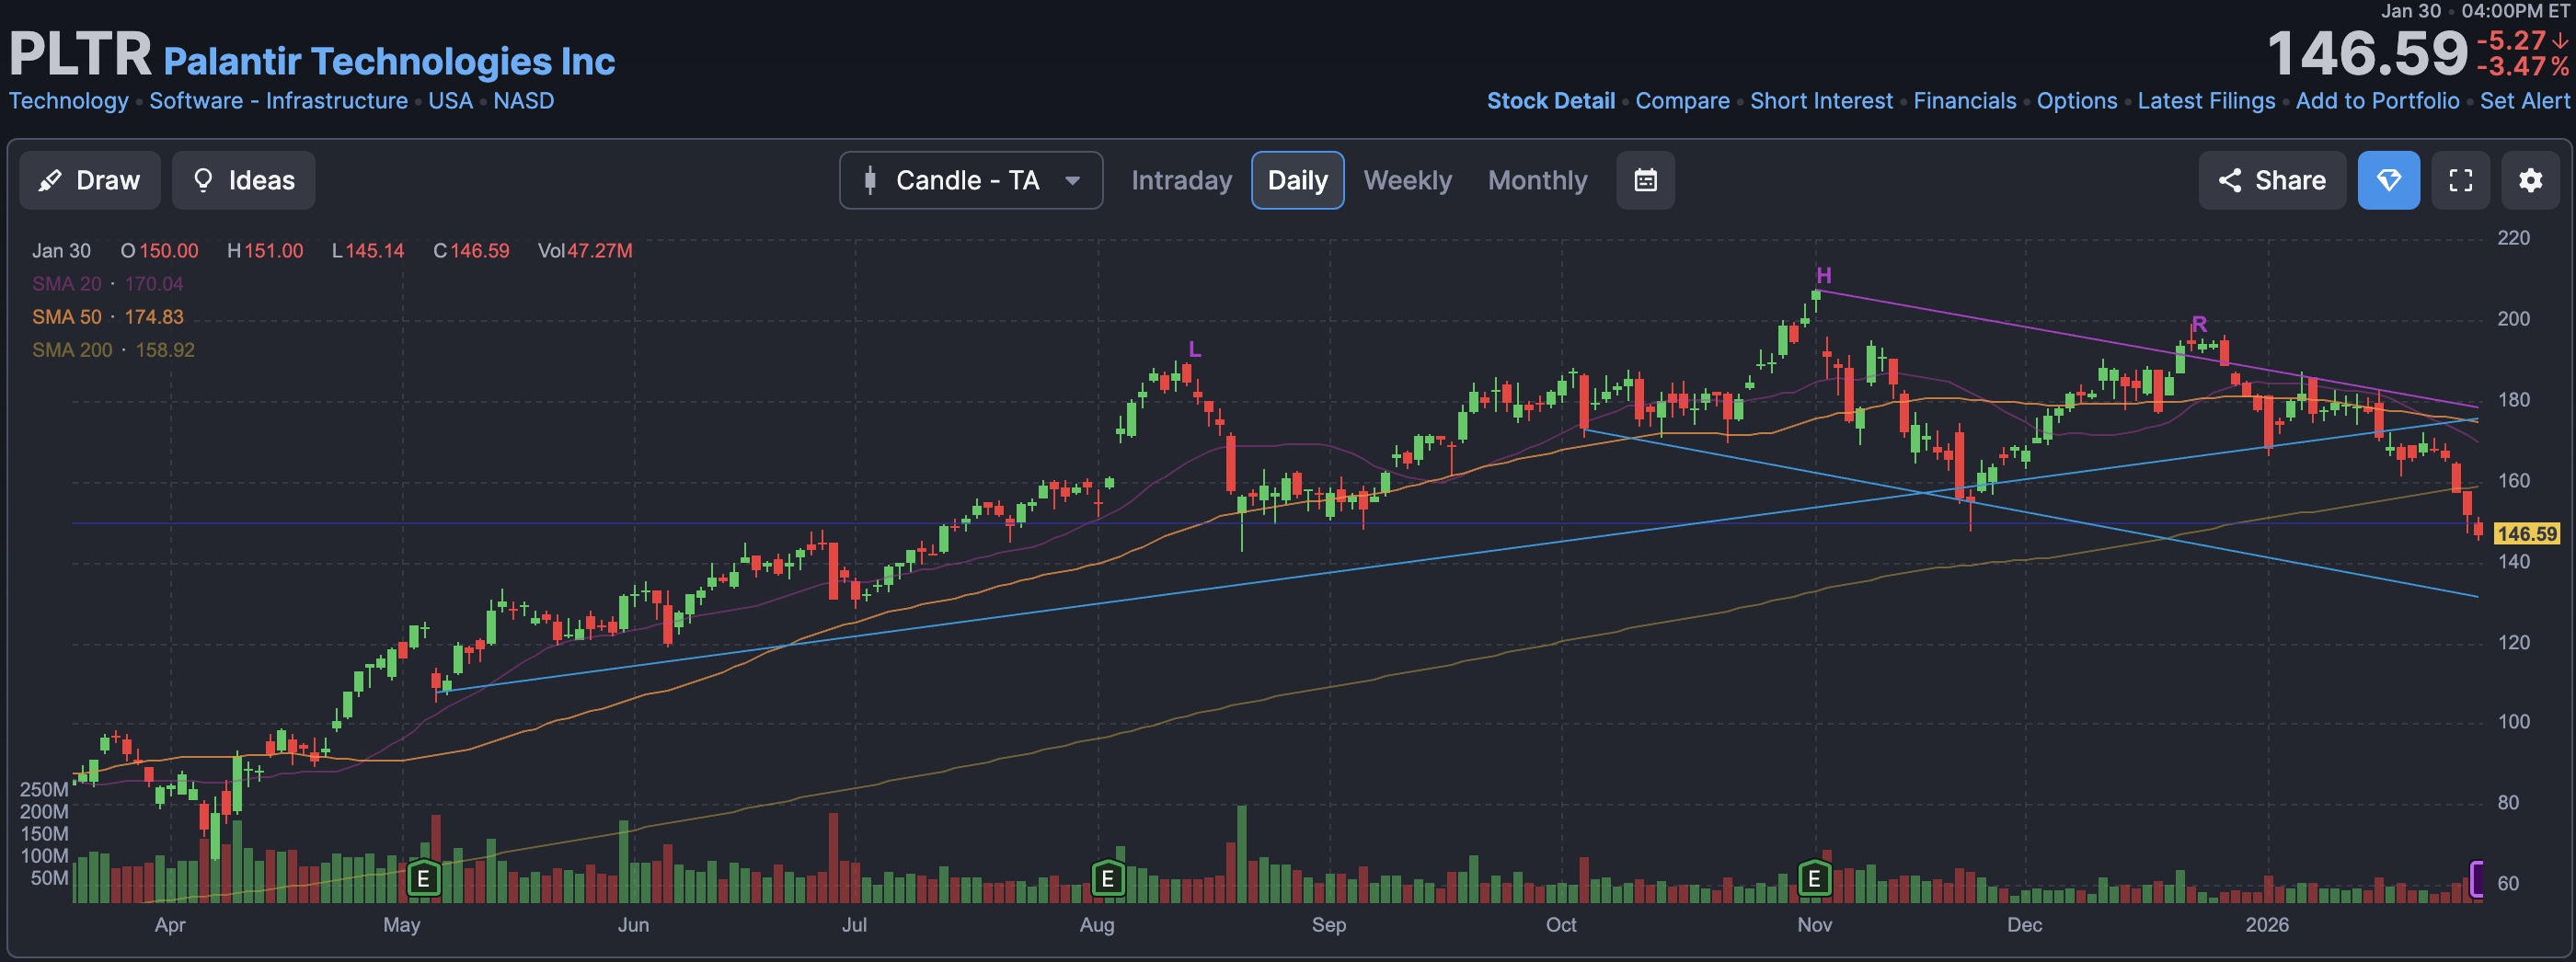Image resolution: width=2576 pixels, height=962 pixels.
Task: Click the lightbulb icon in the Ideas button
Action: coord(203,180)
